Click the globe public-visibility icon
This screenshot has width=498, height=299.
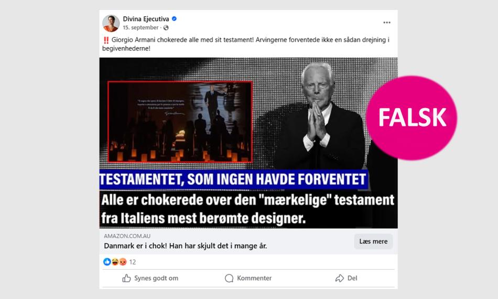[x=166, y=28]
